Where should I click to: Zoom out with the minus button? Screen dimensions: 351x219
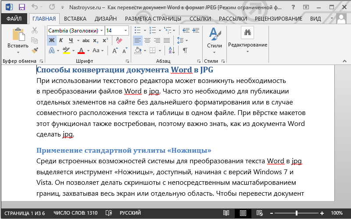272,213
